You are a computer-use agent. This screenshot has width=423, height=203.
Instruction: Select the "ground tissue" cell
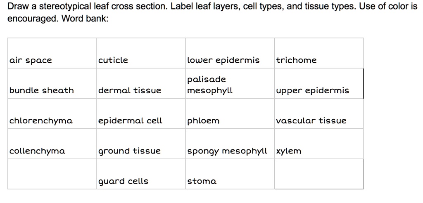129,151
